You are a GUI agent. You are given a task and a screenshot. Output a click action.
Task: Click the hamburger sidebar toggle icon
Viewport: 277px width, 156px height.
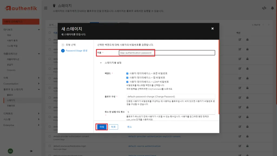click(x=46, y=8)
